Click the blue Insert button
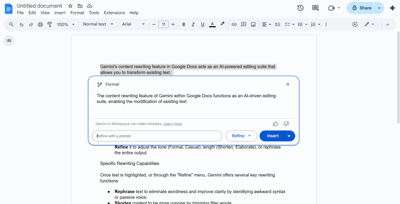This screenshot has height=204, width=400. click(x=273, y=136)
